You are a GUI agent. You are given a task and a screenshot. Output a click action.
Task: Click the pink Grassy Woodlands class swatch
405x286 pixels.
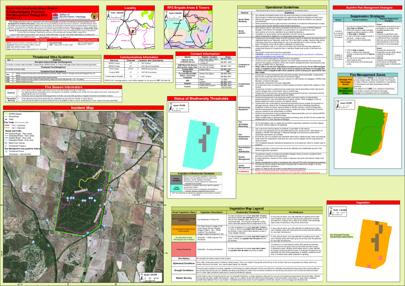click(x=184, y=249)
